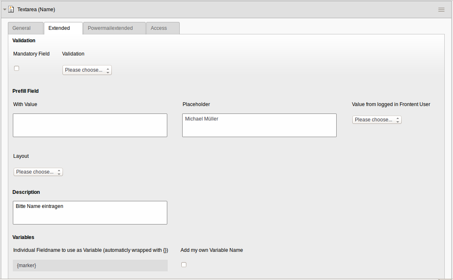Viewport: 453px width, 280px height.
Task: Switch to the General tab
Action: [x=22, y=28]
